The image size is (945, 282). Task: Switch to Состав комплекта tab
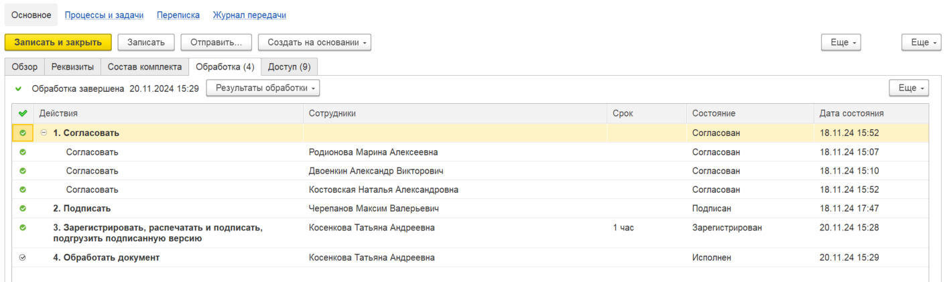[145, 67]
